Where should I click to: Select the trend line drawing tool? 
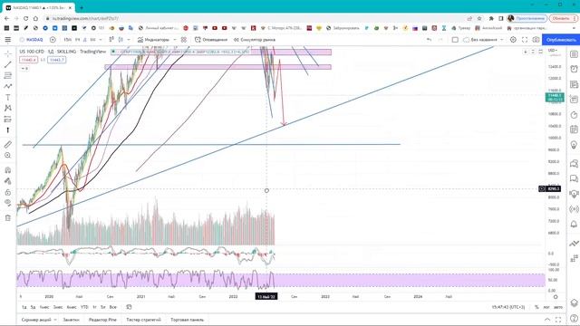point(8,64)
